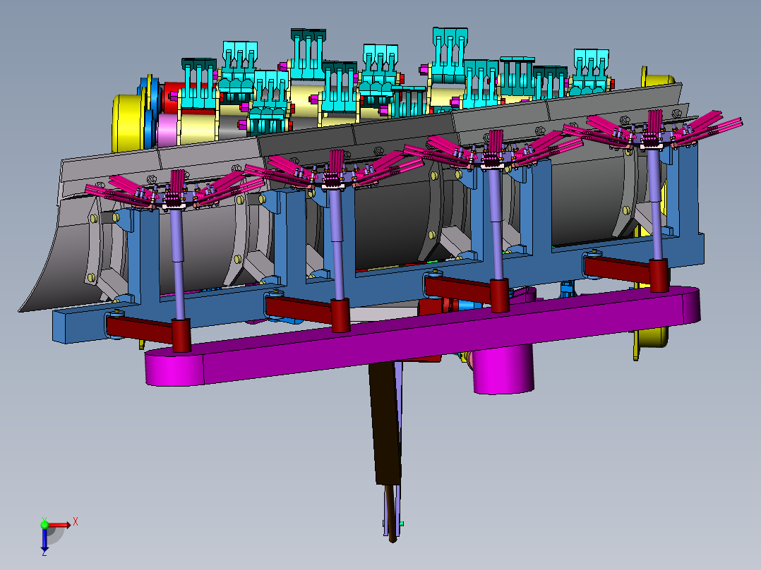The image size is (761, 570).
Task: Click the red X axis arrow of the triad
Action: click(60, 525)
